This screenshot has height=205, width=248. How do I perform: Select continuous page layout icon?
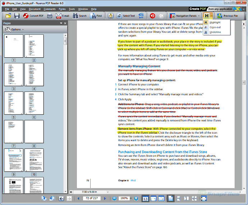179,199
